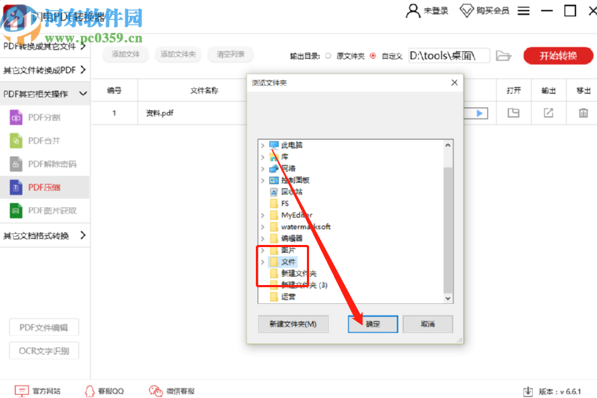597x398 pixels.
Task: Click the output directory path field
Action: (449, 56)
